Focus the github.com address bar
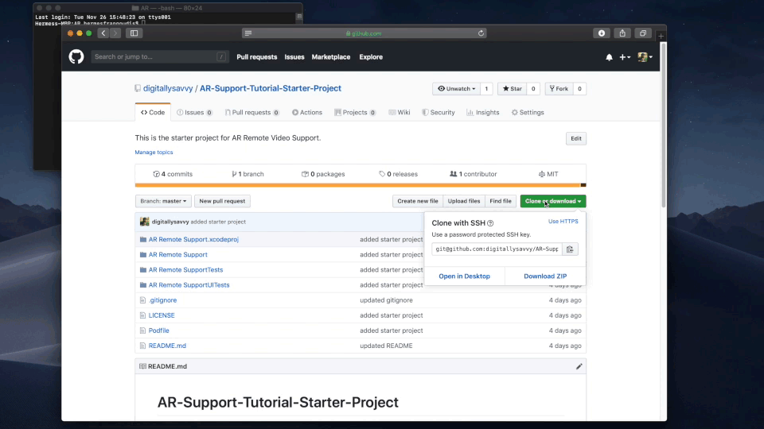This screenshot has width=764, height=429. point(364,33)
